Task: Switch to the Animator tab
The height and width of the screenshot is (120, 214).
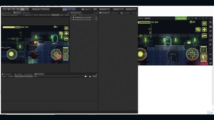Action: [x=7, y=13]
